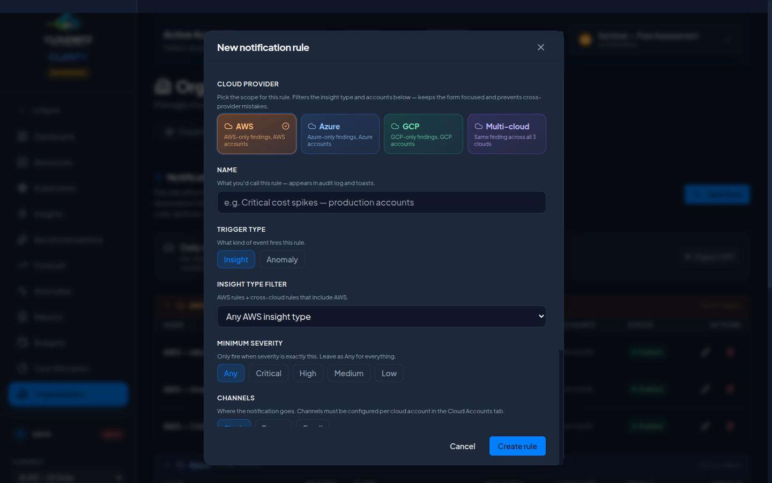Viewport: 772px width, 483px height.
Task: Cancel the new notification rule
Action: tap(463, 446)
